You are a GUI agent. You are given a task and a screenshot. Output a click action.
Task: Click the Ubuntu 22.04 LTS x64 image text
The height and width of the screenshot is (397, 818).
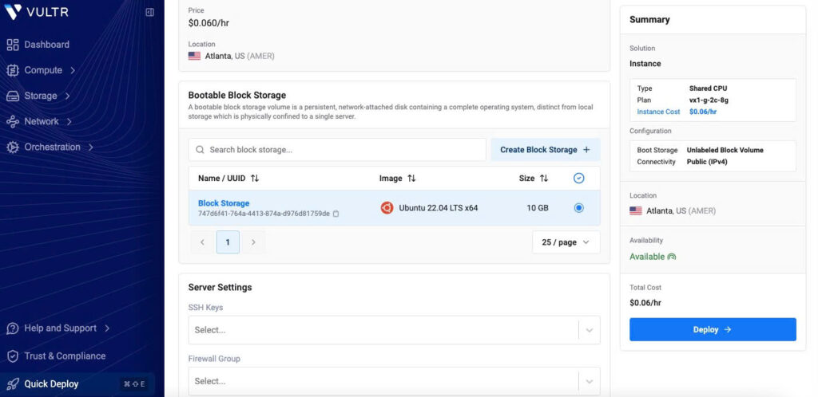439,208
